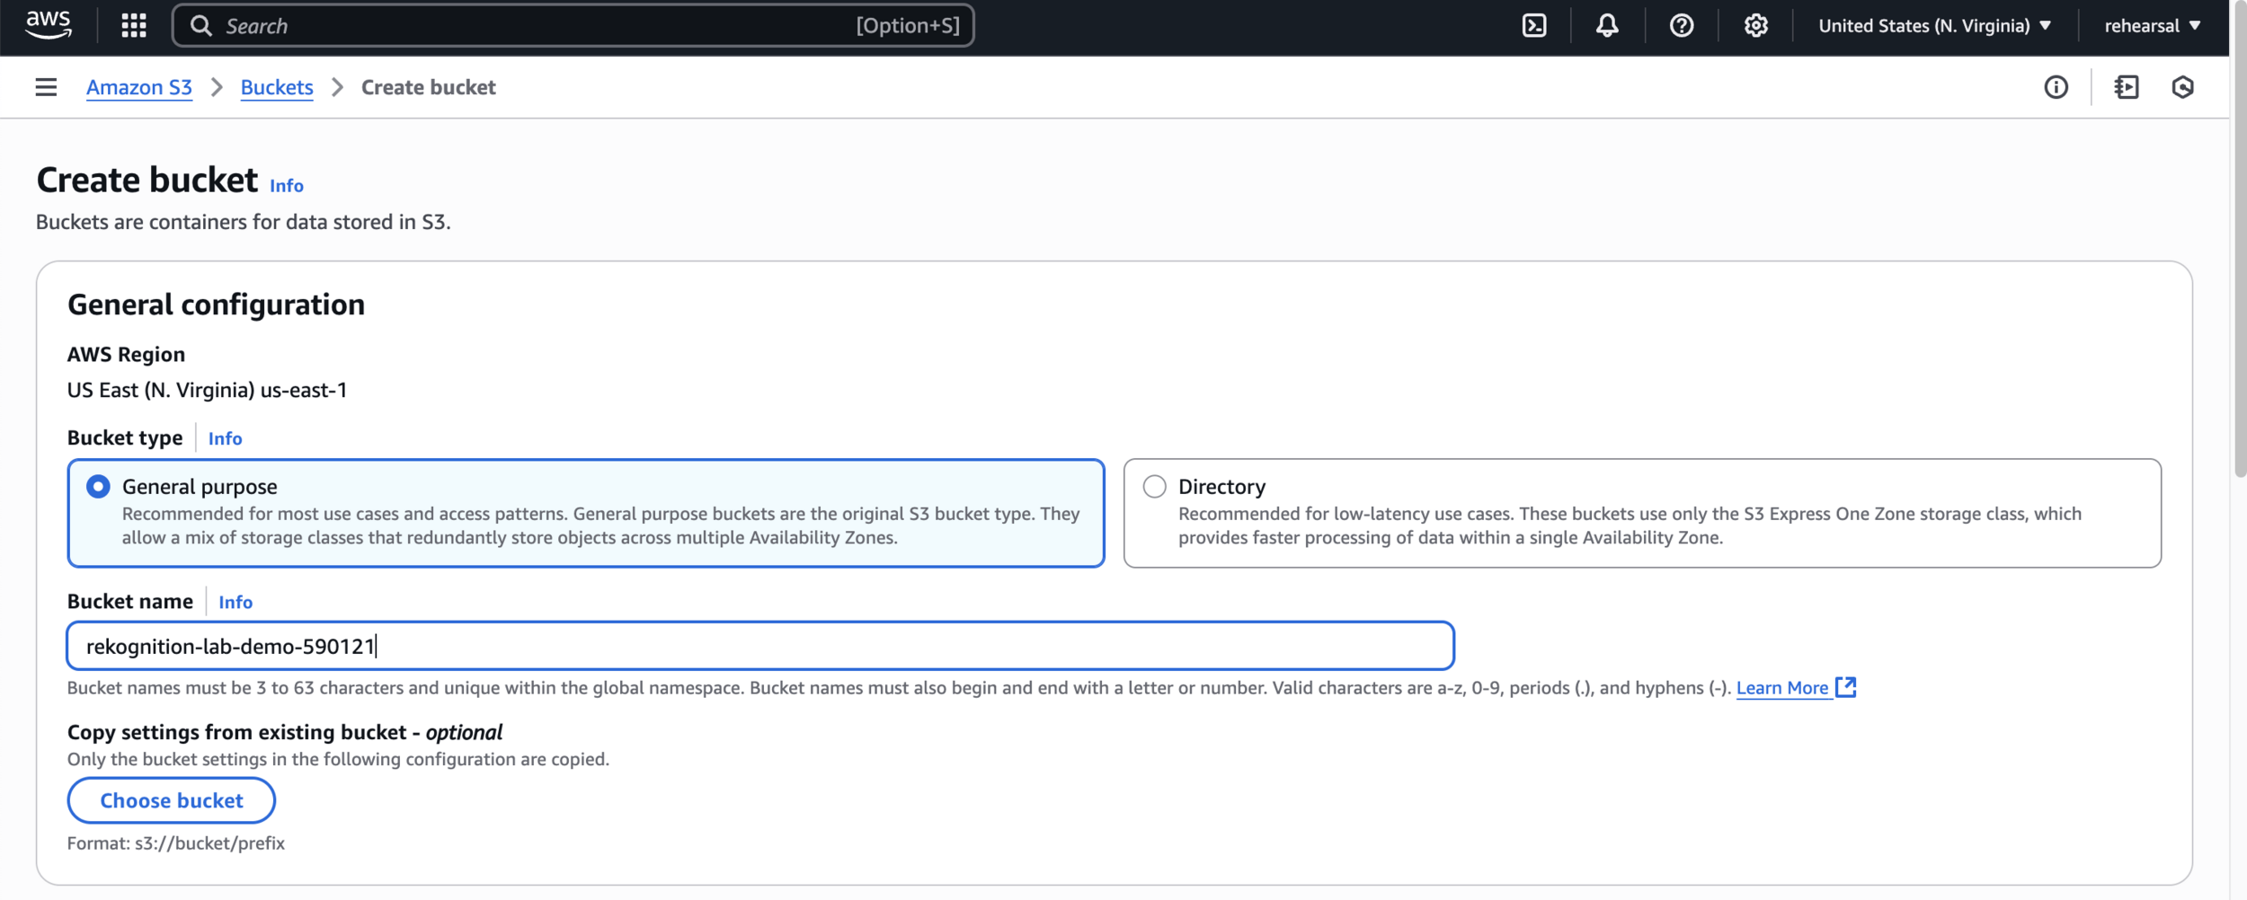Open the hamburger navigation menu
The image size is (2247, 900).
click(x=46, y=87)
